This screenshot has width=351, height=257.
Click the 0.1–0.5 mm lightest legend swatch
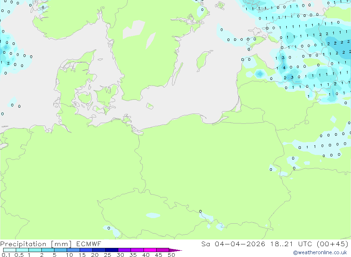pos(9,250)
